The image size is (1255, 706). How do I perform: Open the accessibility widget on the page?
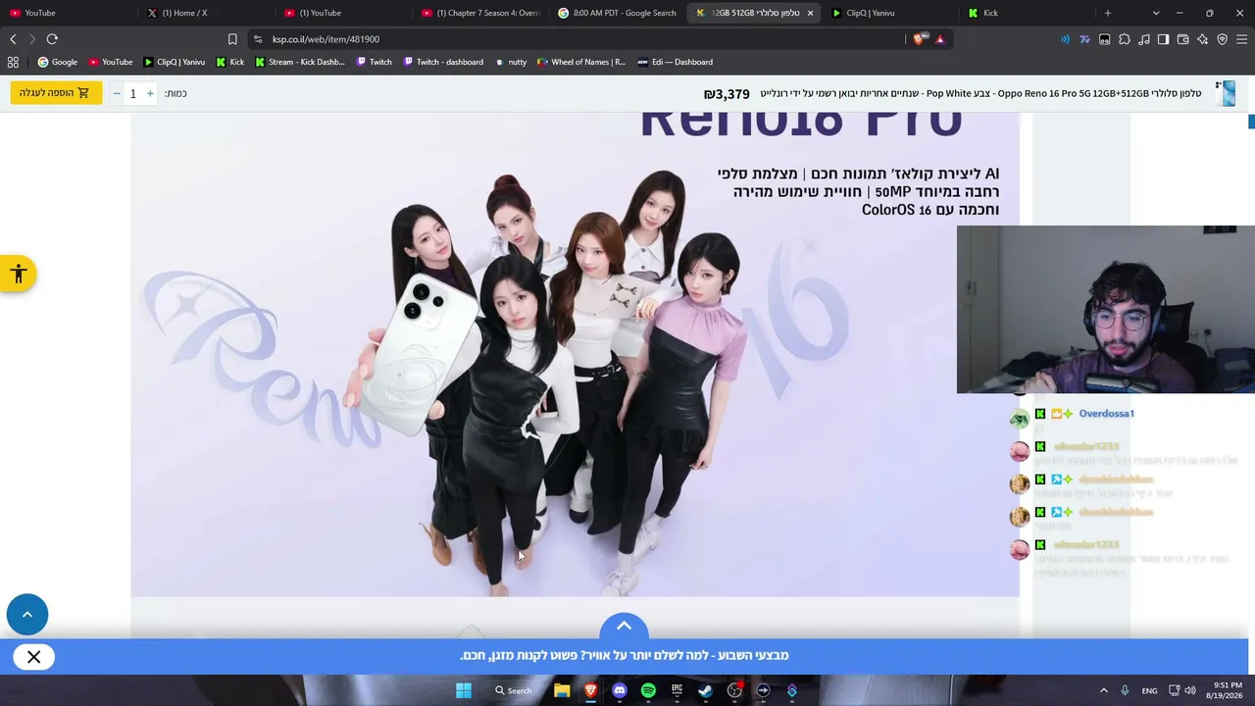[x=18, y=275]
